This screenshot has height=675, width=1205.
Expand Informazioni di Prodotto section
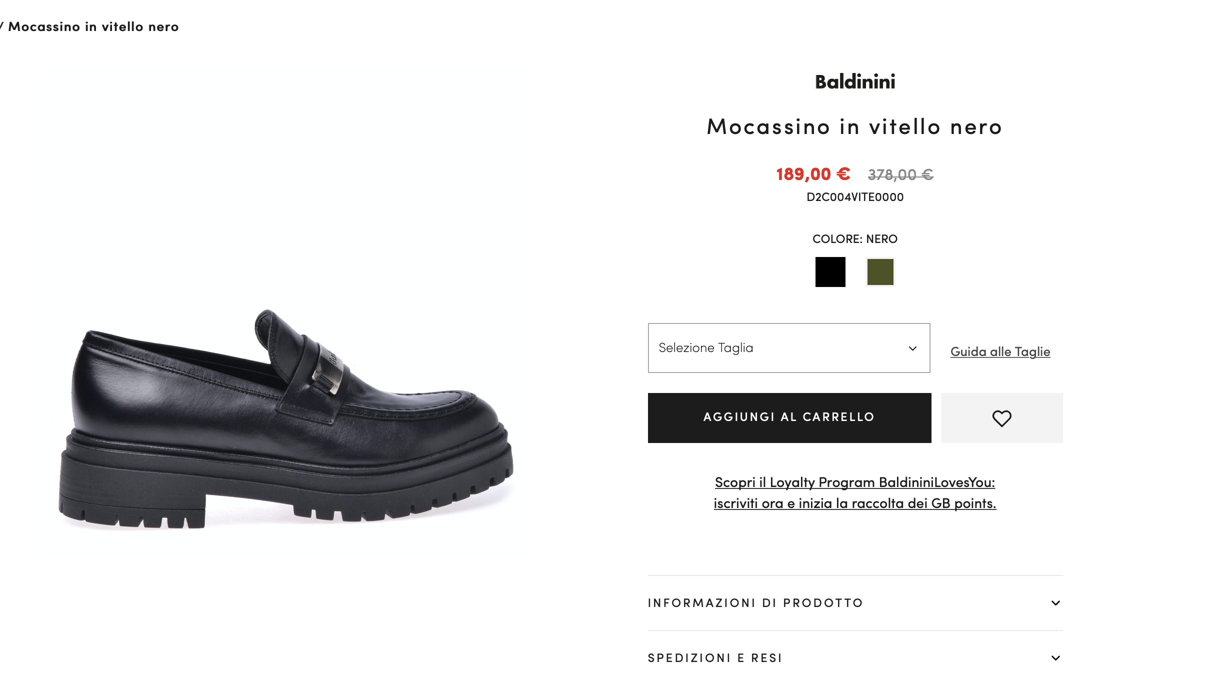855,603
